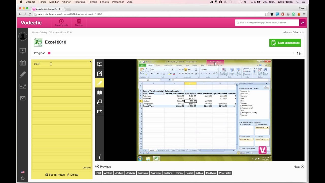Screen dimensions: 325x183
Task: Click the Vodeclic logo
Action: click(x=31, y=23)
